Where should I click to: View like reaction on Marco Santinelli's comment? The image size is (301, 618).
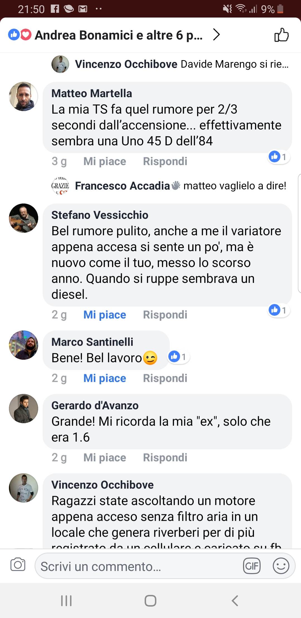point(178,357)
